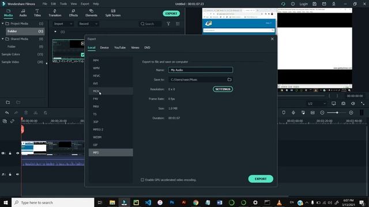Screen dimensions: 369x207
Task: Collapse the Project Media tree
Action: point(2,24)
